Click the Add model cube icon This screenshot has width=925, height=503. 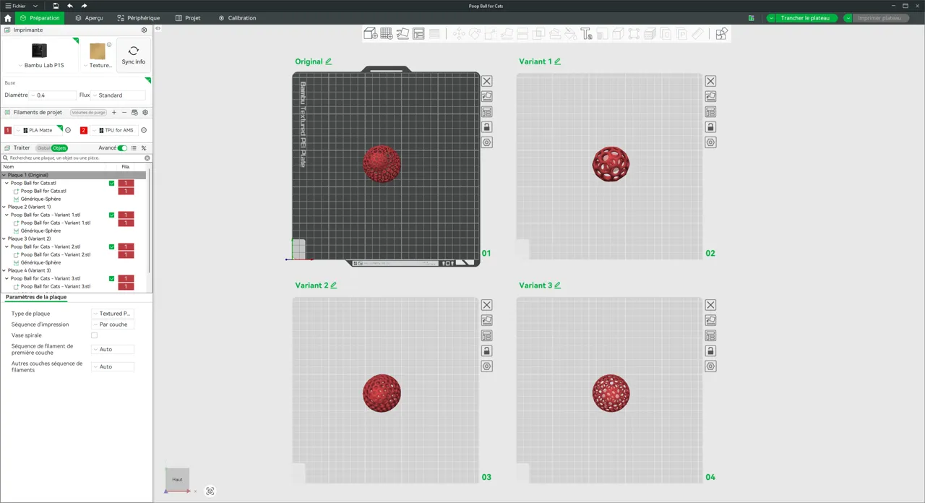pos(371,33)
